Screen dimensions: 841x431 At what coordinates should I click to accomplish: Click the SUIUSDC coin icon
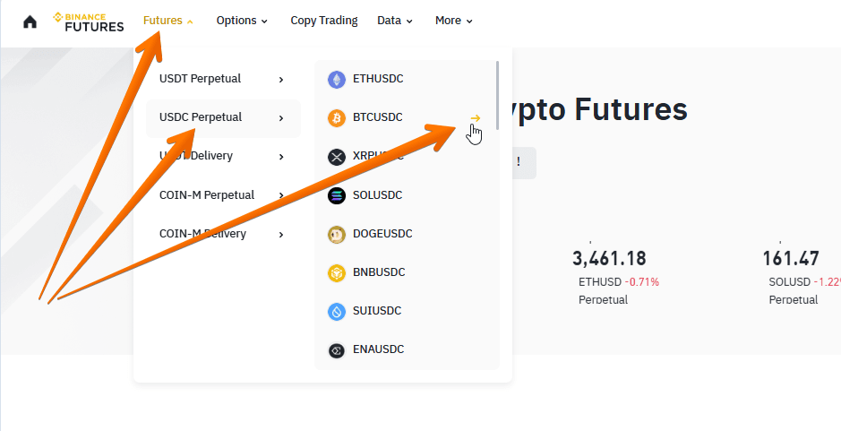click(337, 311)
